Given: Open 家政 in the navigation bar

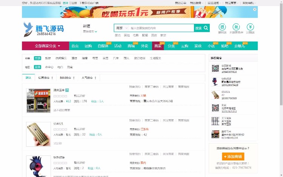Looking at the screenshot, I should coord(198,46).
